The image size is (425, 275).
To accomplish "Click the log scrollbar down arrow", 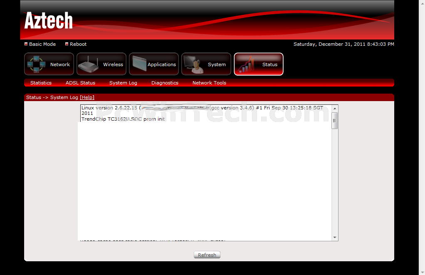I will click(x=335, y=237).
